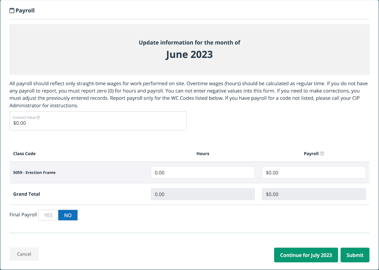Click the Grand Total hours box
Screen dimensions: 379x270
(203, 194)
